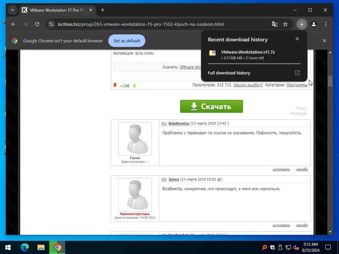Open the Программы category link

click(x=297, y=85)
